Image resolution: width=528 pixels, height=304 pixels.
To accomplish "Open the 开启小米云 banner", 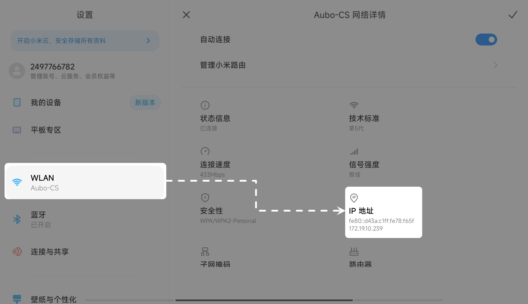I will click(x=85, y=40).
